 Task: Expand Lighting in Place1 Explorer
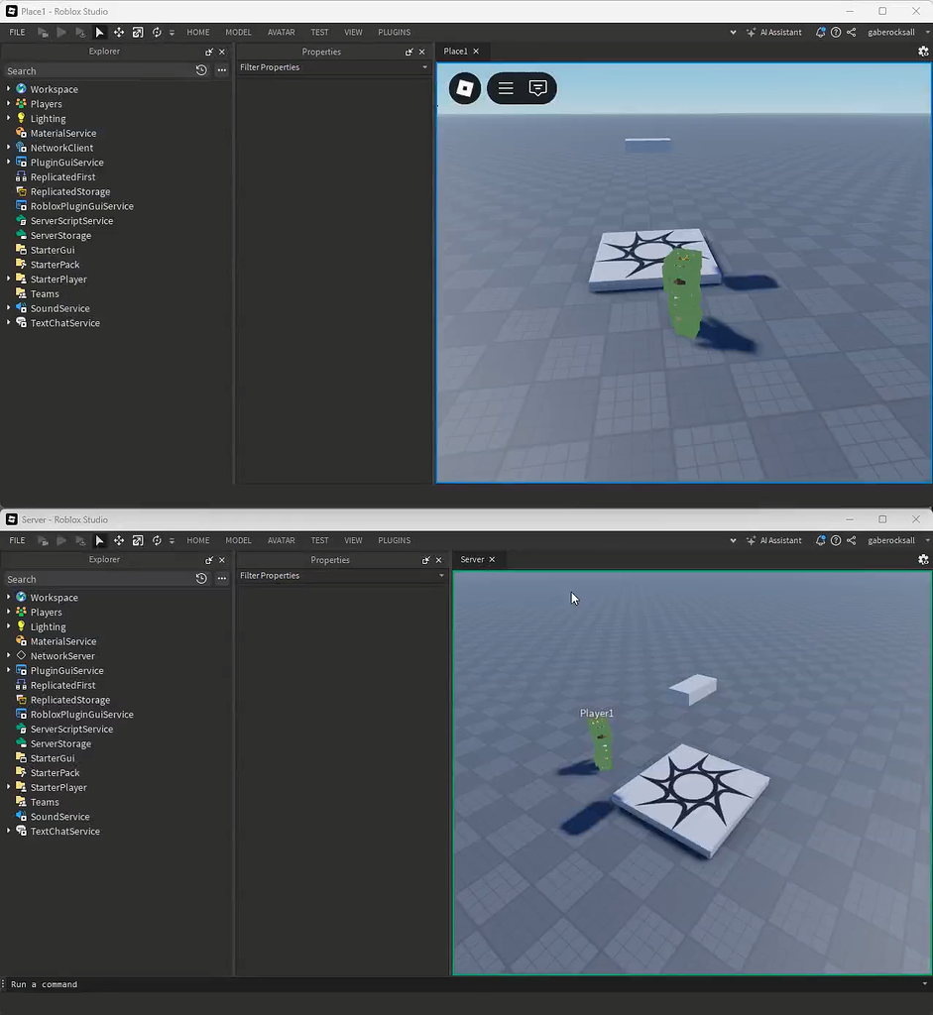8,118
